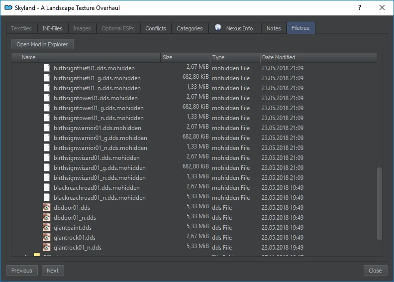Sort by the Type column header
The width and height of the screenshot is (394, 282).
(x=235, y=57)
